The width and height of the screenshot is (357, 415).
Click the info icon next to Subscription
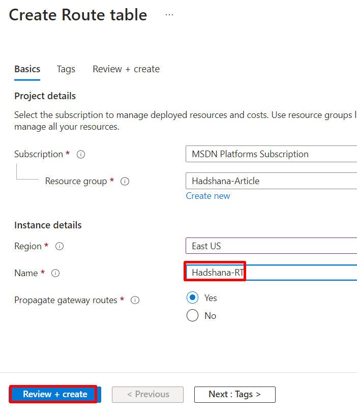[81, 154]
